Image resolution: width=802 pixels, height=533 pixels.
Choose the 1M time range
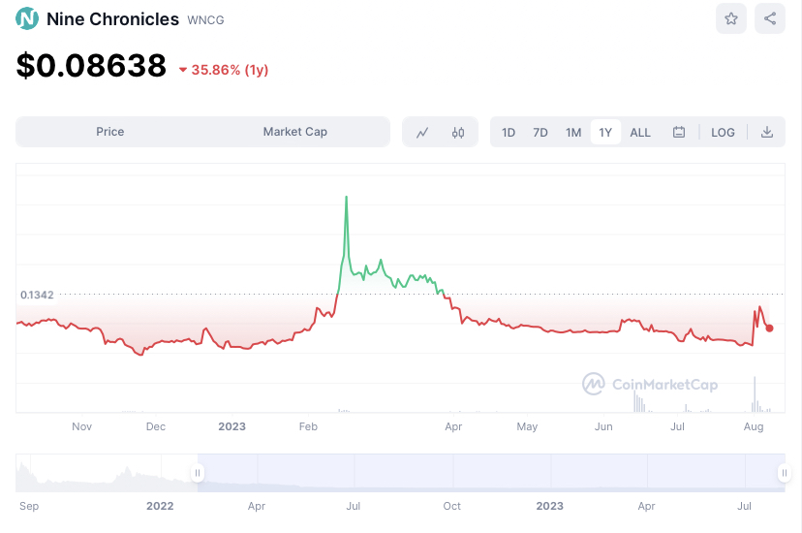pyautogui.click(x=573, y=133)
